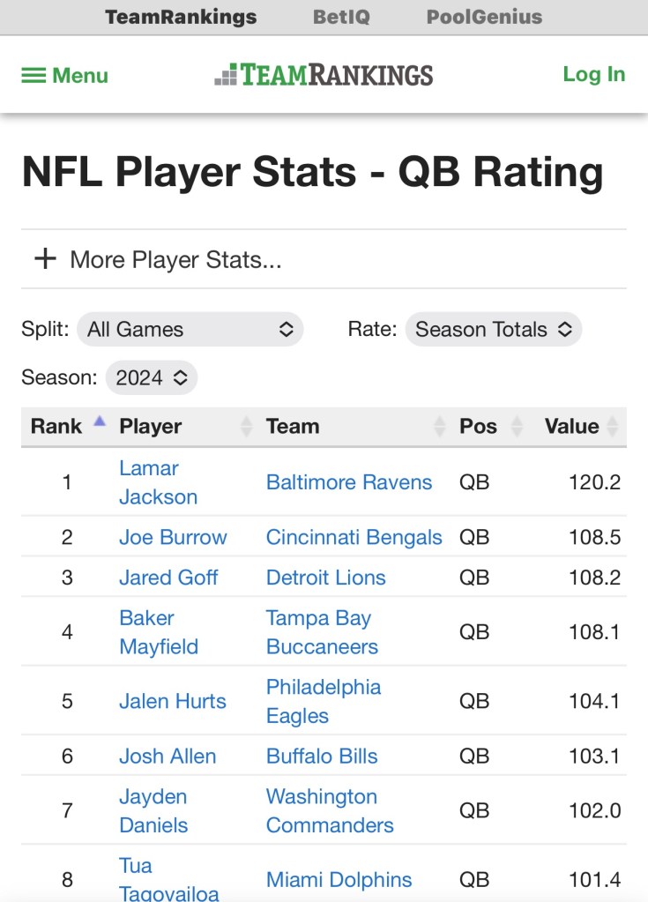This screenshot has height=902, width=648.
Task: Sort by Player column arrows
Action: [x=247, y=427]
